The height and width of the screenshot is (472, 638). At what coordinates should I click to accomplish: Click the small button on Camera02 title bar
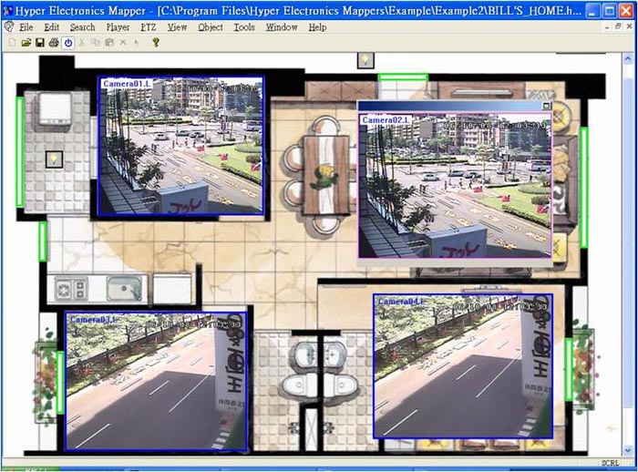point(546,107)
